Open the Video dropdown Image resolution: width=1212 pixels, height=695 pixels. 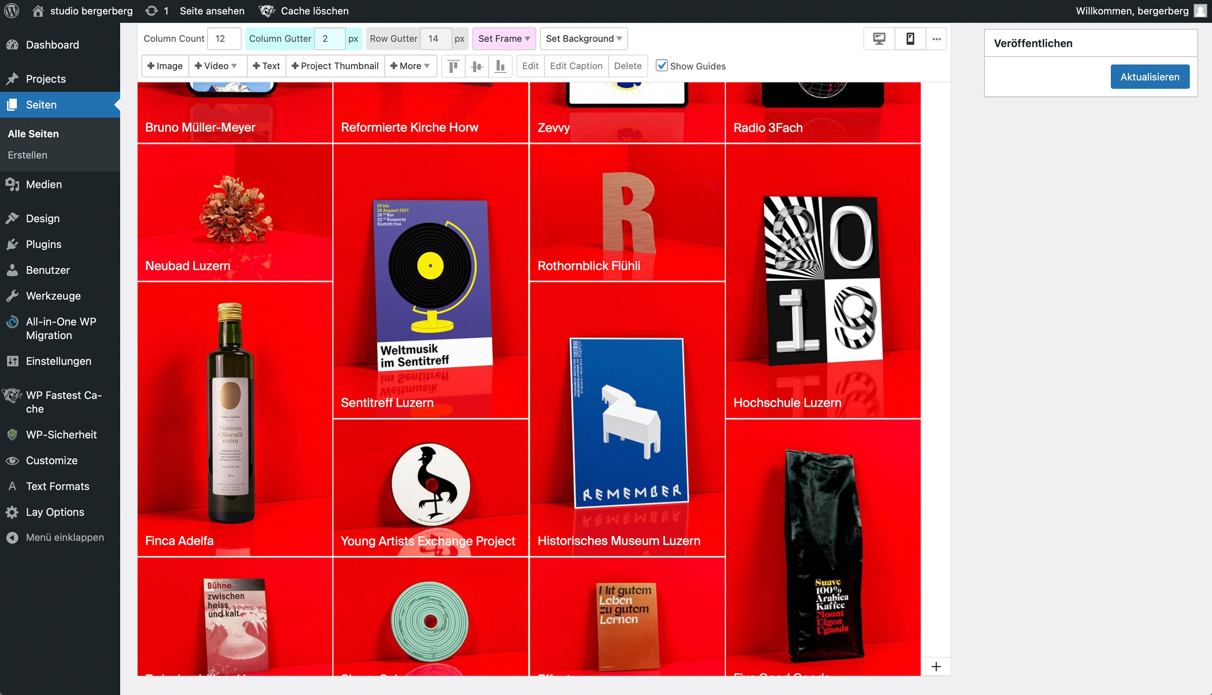216,66
